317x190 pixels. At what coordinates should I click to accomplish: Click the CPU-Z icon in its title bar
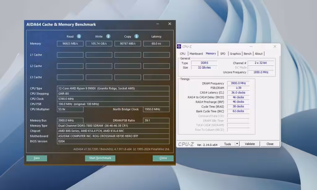(x=179, y=46)
